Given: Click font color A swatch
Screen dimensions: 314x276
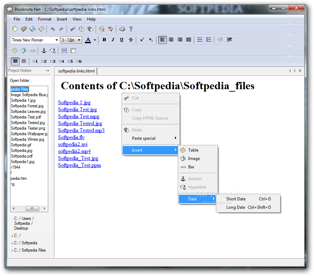Looking at the screenshot, I should click(88, 40).
